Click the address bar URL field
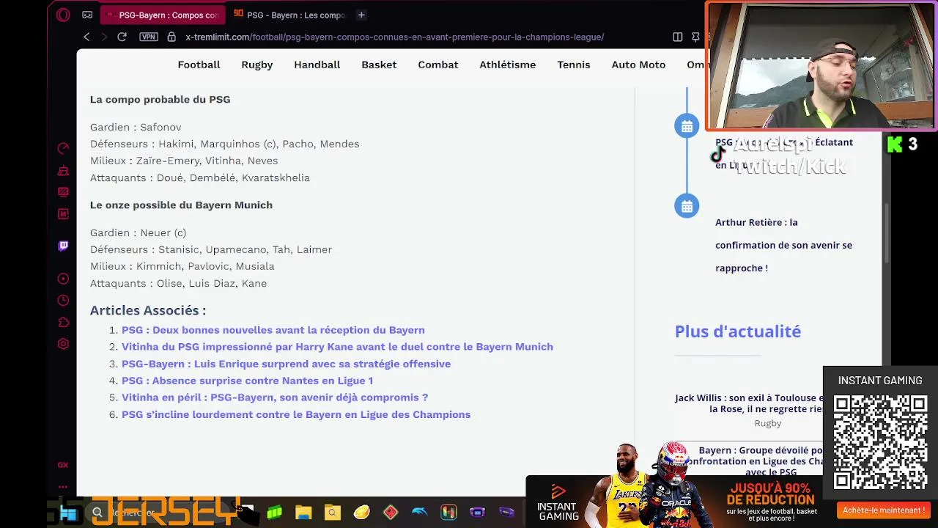The height and width of the screenshot is (528, 938). point(394,37)
